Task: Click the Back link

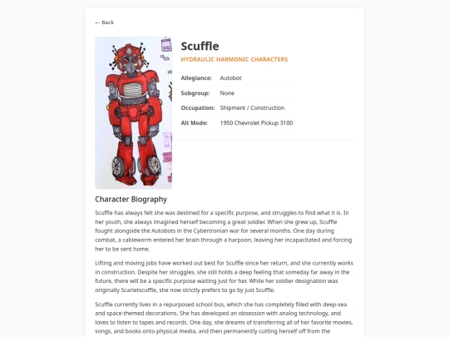Action: coord(105,22)
